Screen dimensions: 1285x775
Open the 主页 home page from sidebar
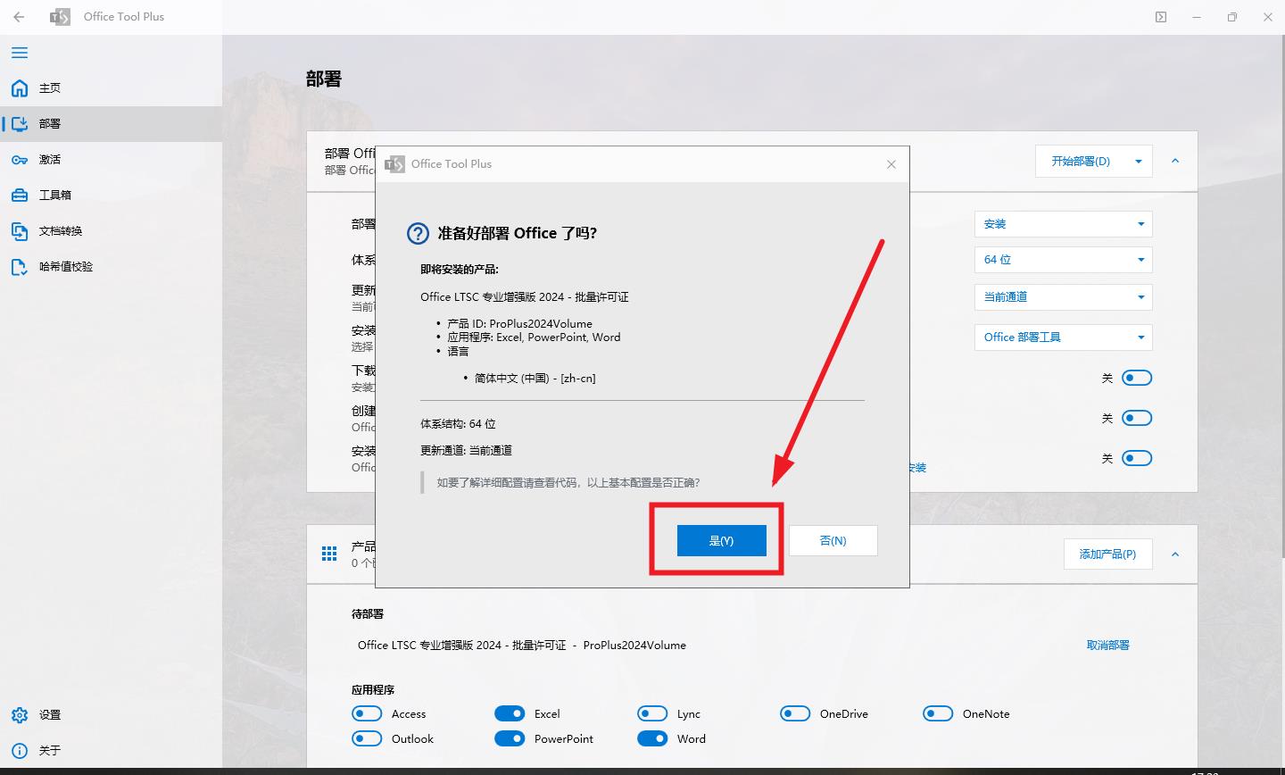(20, 87)
